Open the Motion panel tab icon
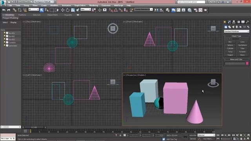The image size is (251, 141). coord(239,22)
